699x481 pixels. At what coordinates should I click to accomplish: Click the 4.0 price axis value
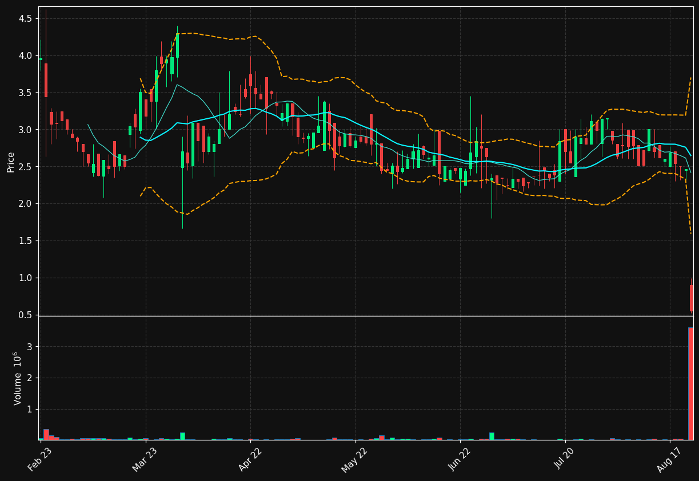[25, 56]
